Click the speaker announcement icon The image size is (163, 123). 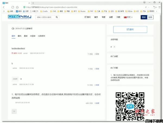tap(13, 29)
